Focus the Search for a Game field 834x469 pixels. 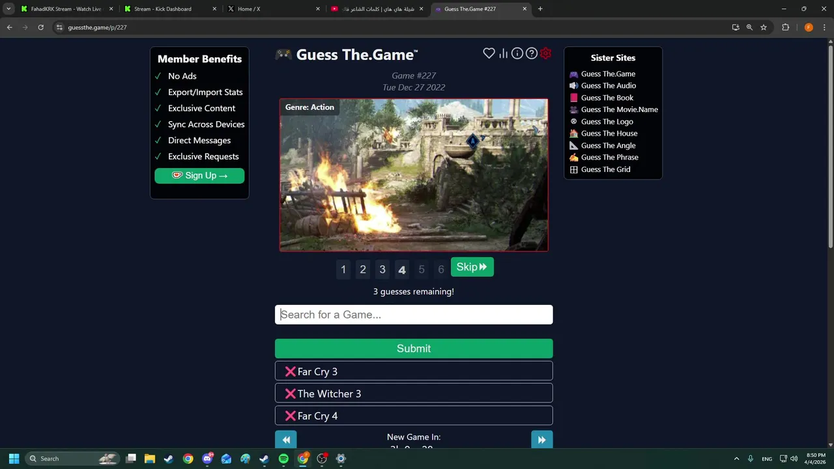tap(414, 315)
